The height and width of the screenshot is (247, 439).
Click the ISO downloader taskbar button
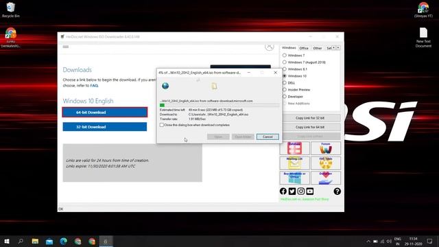pyautogui.click(x=106, y=241)
